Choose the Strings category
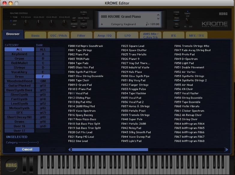This screenshot has height=175, width=235. [19, 67]
